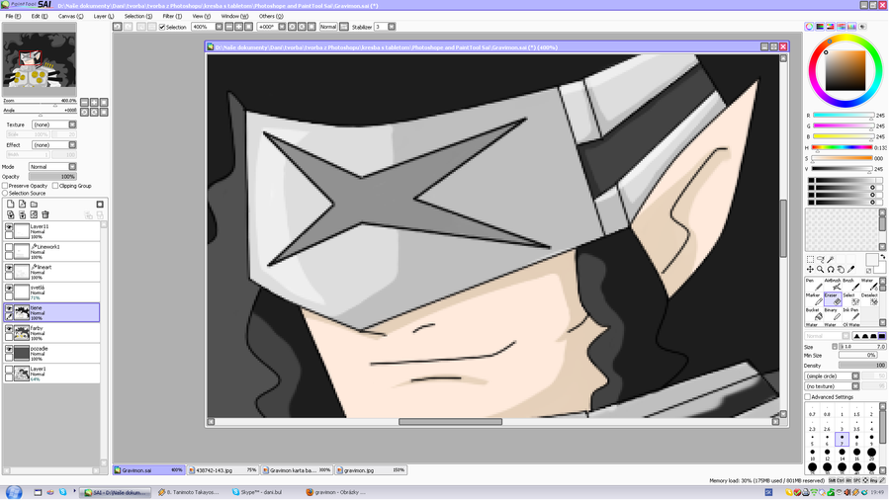
Task: Enable Clipping Group checkbox
Action: pos(55,186)
